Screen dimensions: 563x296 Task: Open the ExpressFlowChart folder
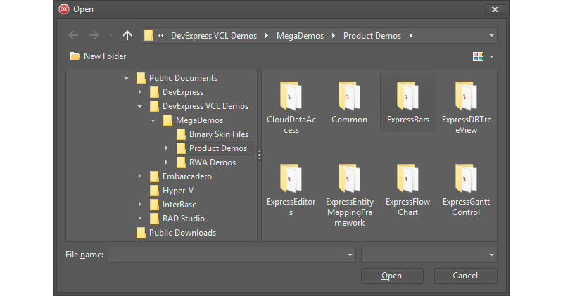tap(408, 179)
